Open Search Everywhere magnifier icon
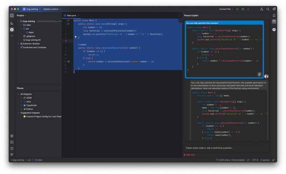The height and width of the screenshot is (174, 286). click(x=268, y=9)
